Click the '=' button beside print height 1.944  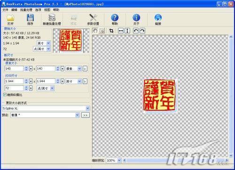coord(63,81)
